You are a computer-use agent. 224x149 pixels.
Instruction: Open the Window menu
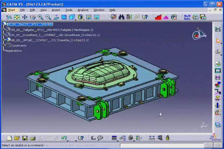tap(99, 10)
